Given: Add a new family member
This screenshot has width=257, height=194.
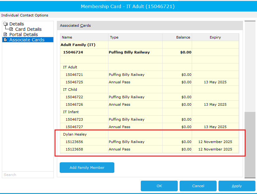Looking at the screenshot, I should [87, 168].
